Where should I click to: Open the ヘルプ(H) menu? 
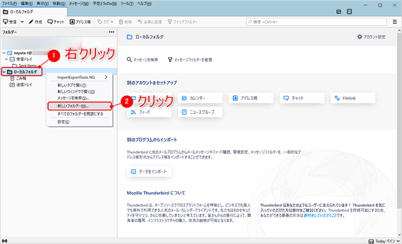click(x=144, y=3)
